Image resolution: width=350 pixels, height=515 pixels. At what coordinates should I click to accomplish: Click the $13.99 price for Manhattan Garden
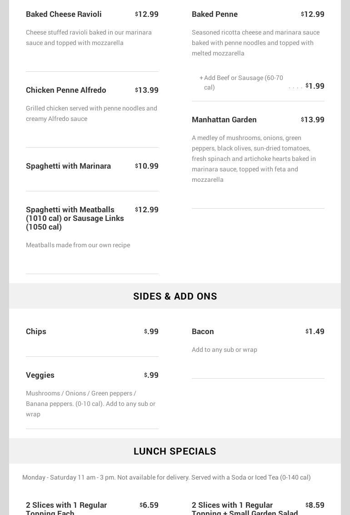tap(313, 120)
